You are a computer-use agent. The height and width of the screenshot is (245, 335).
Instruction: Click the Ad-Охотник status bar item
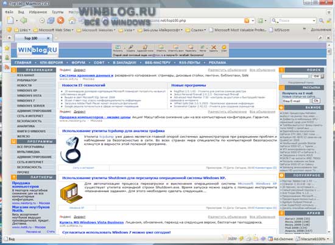281,239
